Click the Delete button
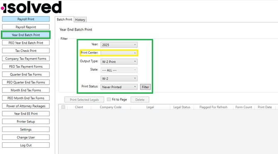This screenshot has height=154, width=278. 140,100
